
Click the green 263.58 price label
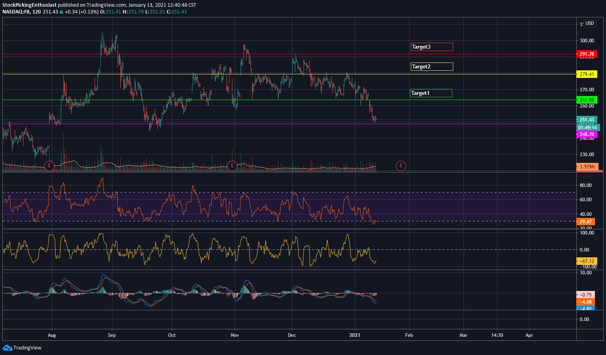click(587, 100)
